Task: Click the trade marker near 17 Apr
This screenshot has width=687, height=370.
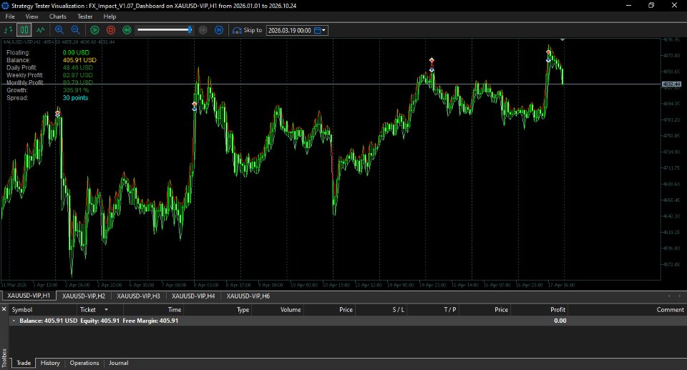Action: point(548,56)
